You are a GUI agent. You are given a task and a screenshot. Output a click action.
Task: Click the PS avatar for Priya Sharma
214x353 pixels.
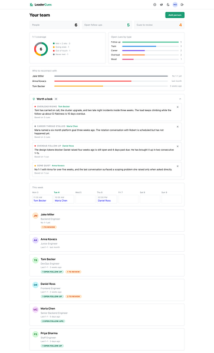click(35, 334)
